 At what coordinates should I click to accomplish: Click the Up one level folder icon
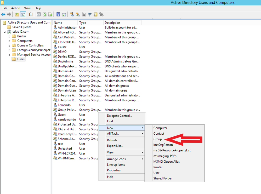pyautogui.click(x=17, y=15)
